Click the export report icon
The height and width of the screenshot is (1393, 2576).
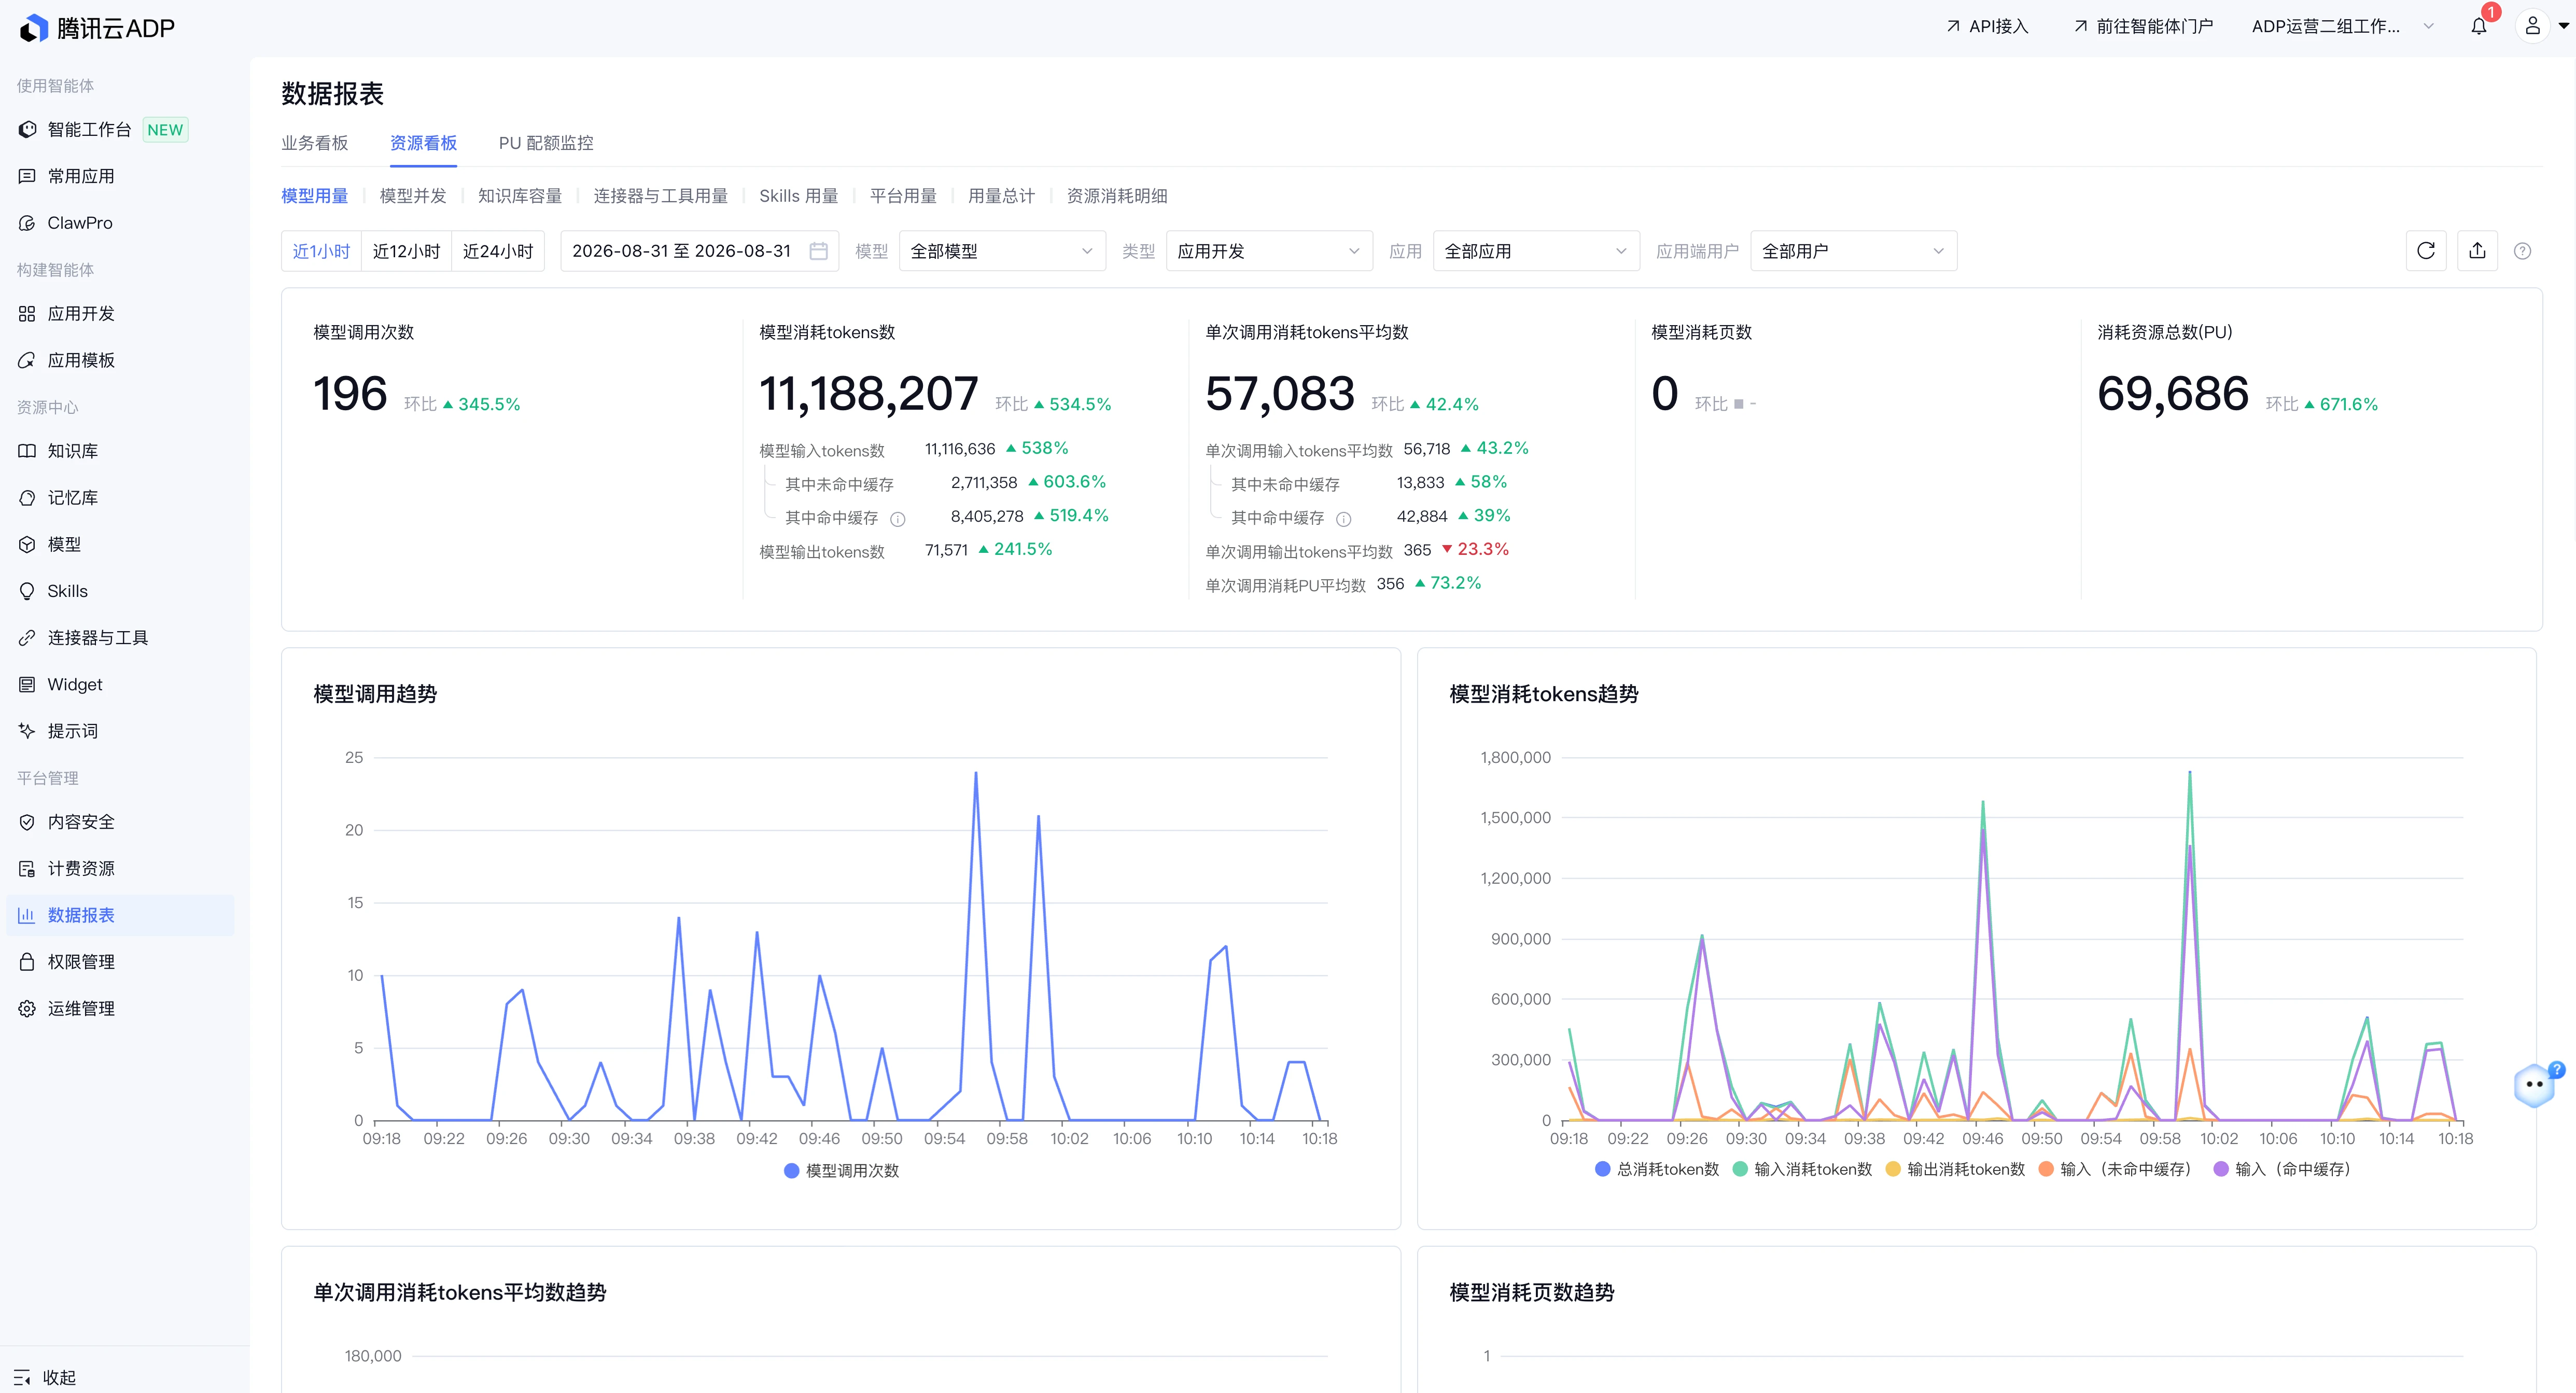pos(2477,251)
